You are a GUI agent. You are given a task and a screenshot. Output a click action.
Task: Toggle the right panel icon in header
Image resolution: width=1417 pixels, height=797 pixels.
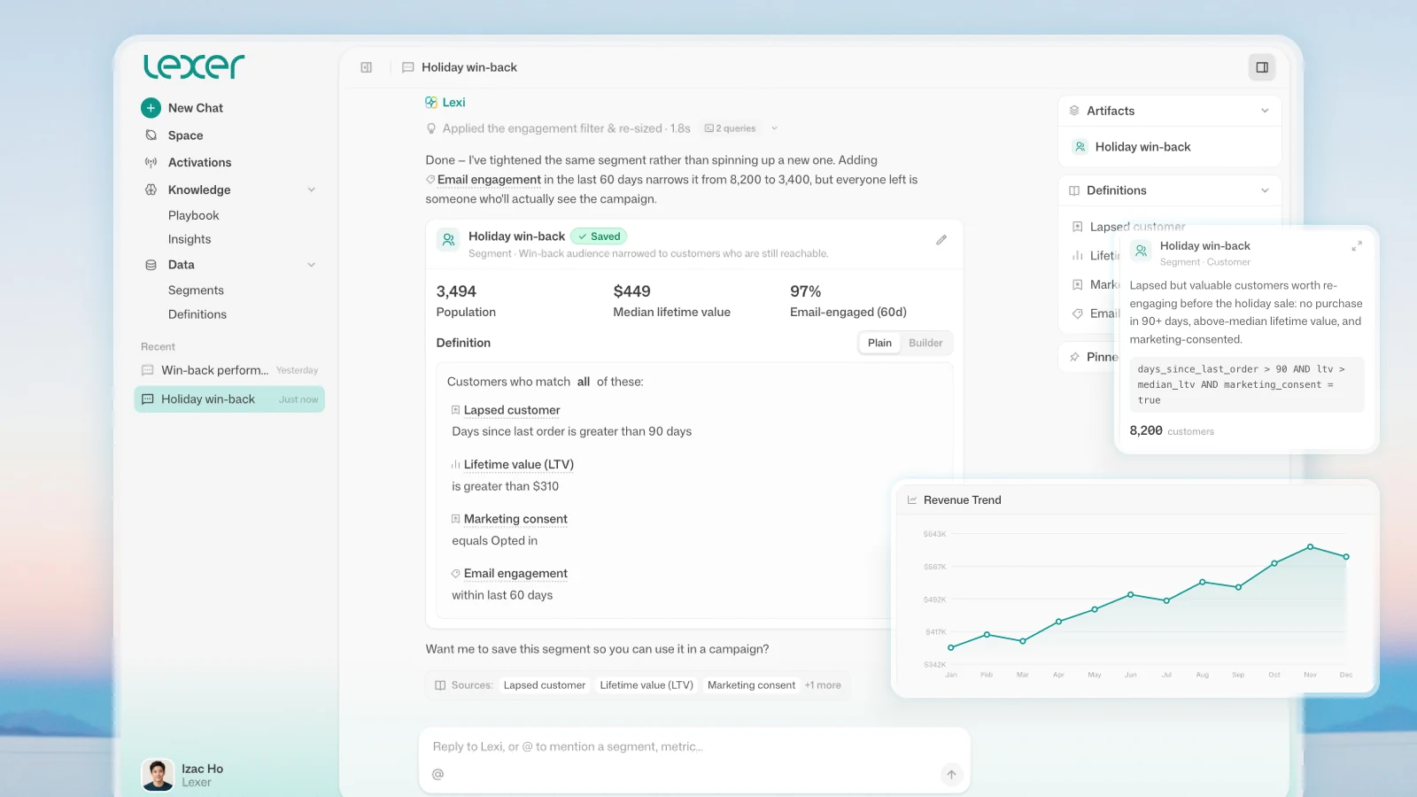click(1262, 67)
